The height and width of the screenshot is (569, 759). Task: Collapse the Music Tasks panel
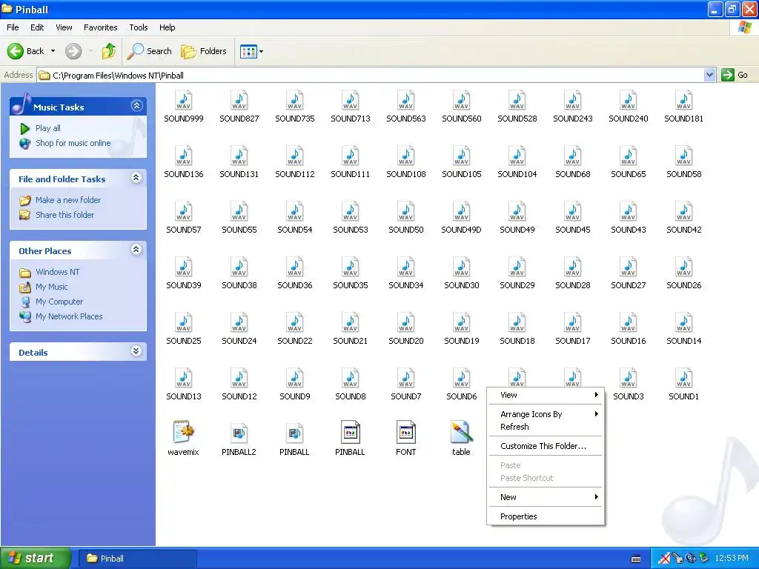[136, 105]
